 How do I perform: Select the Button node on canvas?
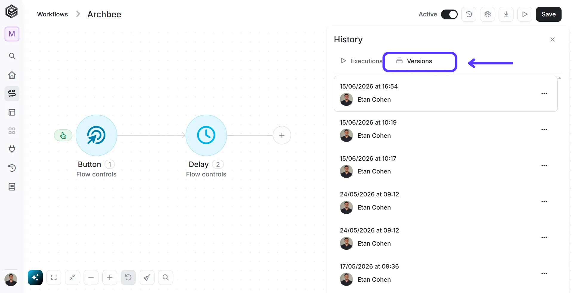96,135
